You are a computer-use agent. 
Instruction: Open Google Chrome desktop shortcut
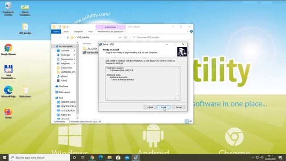[x=8, y=50]
